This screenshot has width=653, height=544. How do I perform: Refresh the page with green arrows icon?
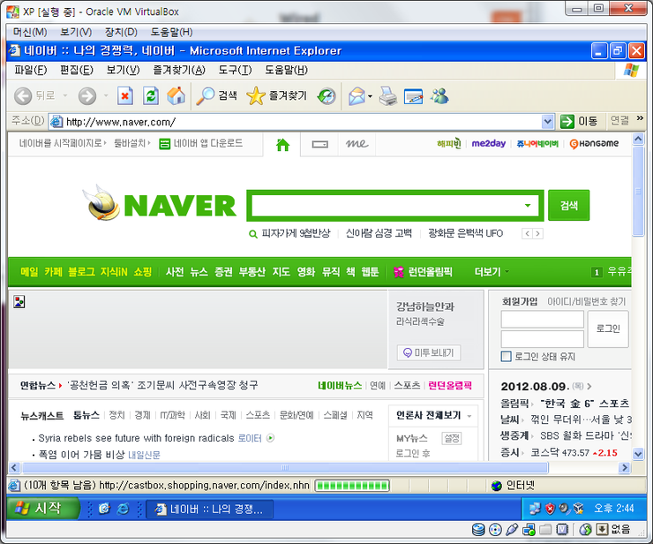coord(151,96)
